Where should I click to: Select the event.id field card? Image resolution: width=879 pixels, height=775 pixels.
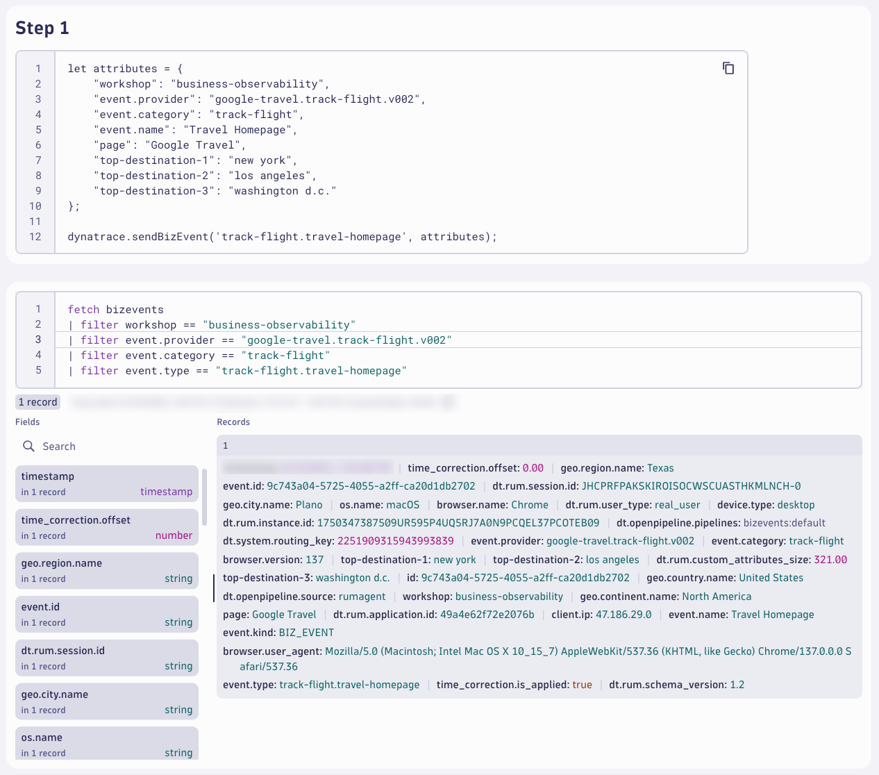point(107,615)
